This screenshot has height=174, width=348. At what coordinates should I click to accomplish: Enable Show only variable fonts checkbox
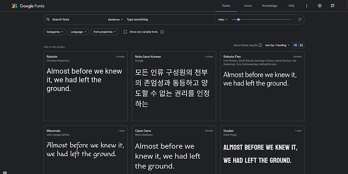[125, 32]
